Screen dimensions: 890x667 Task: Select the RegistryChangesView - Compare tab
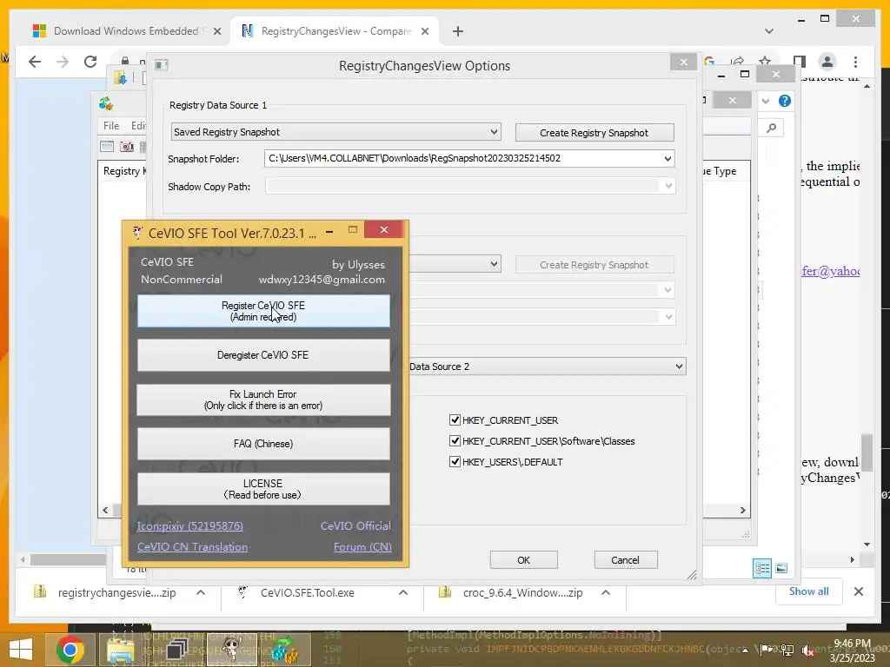335,31
